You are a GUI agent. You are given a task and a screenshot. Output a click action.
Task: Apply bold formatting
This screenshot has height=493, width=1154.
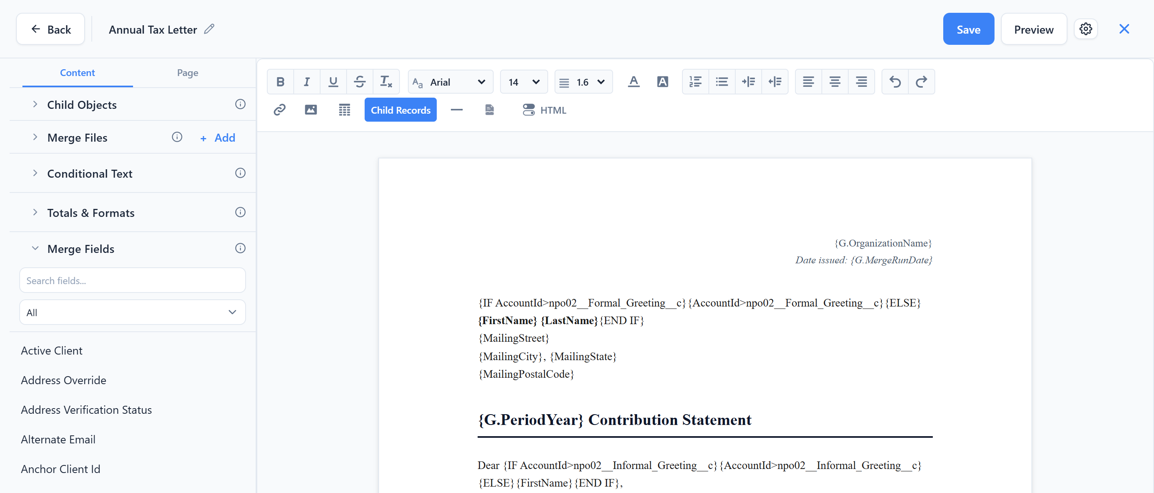(x=280, y=82)
